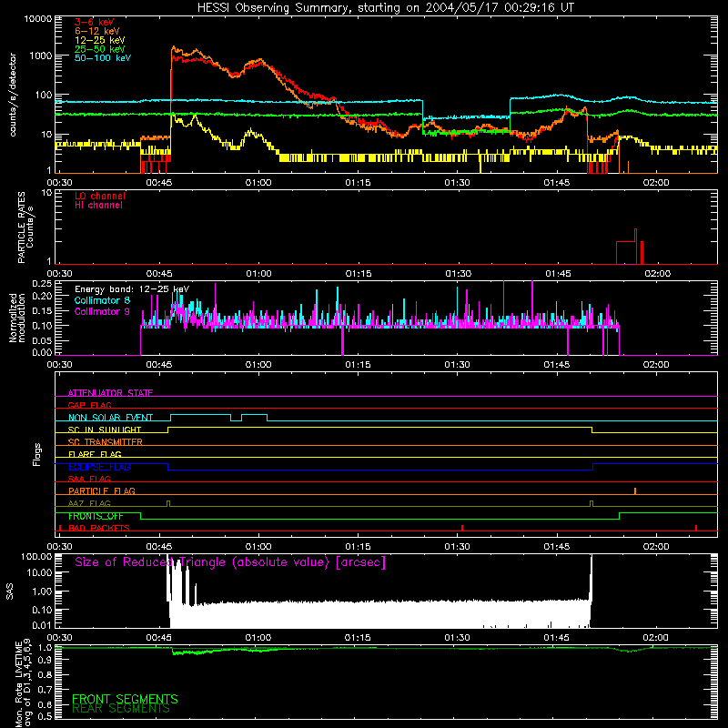
Task: Click the HESSI Observing Summary title text
Action: point(385,8)
